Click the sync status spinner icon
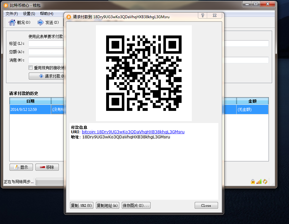Screen dimensions: 289x224 [265, 182]
